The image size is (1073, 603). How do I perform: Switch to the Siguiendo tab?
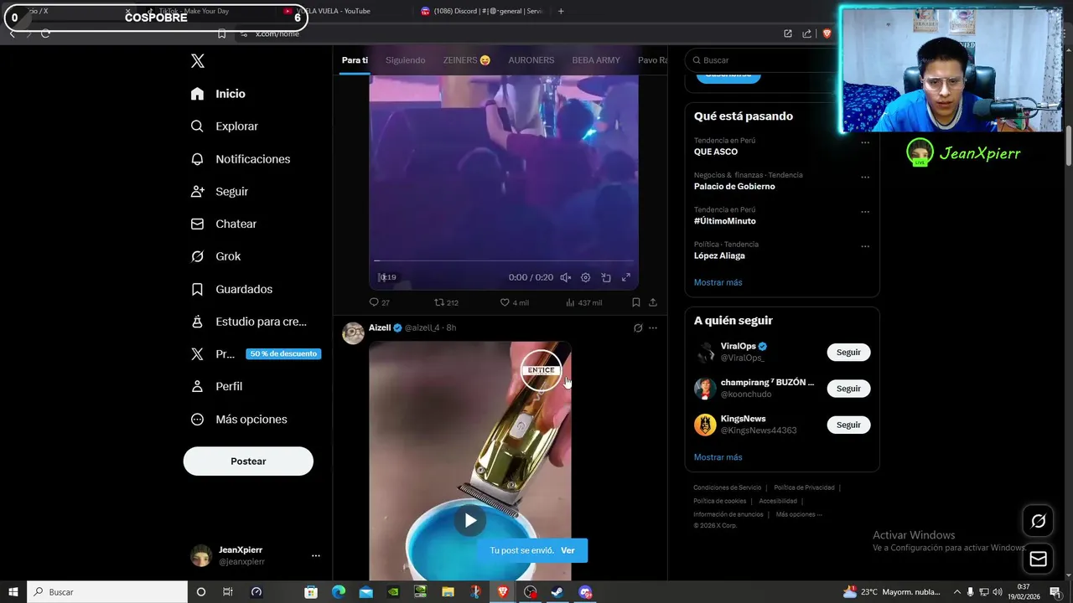[x=406, y=60]
